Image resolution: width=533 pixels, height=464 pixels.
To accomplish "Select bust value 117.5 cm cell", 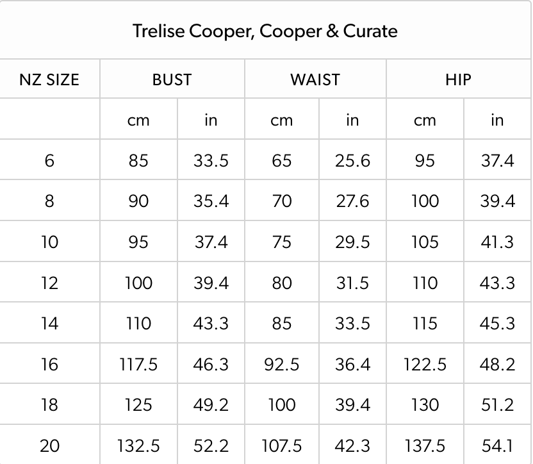I will 138,365.
